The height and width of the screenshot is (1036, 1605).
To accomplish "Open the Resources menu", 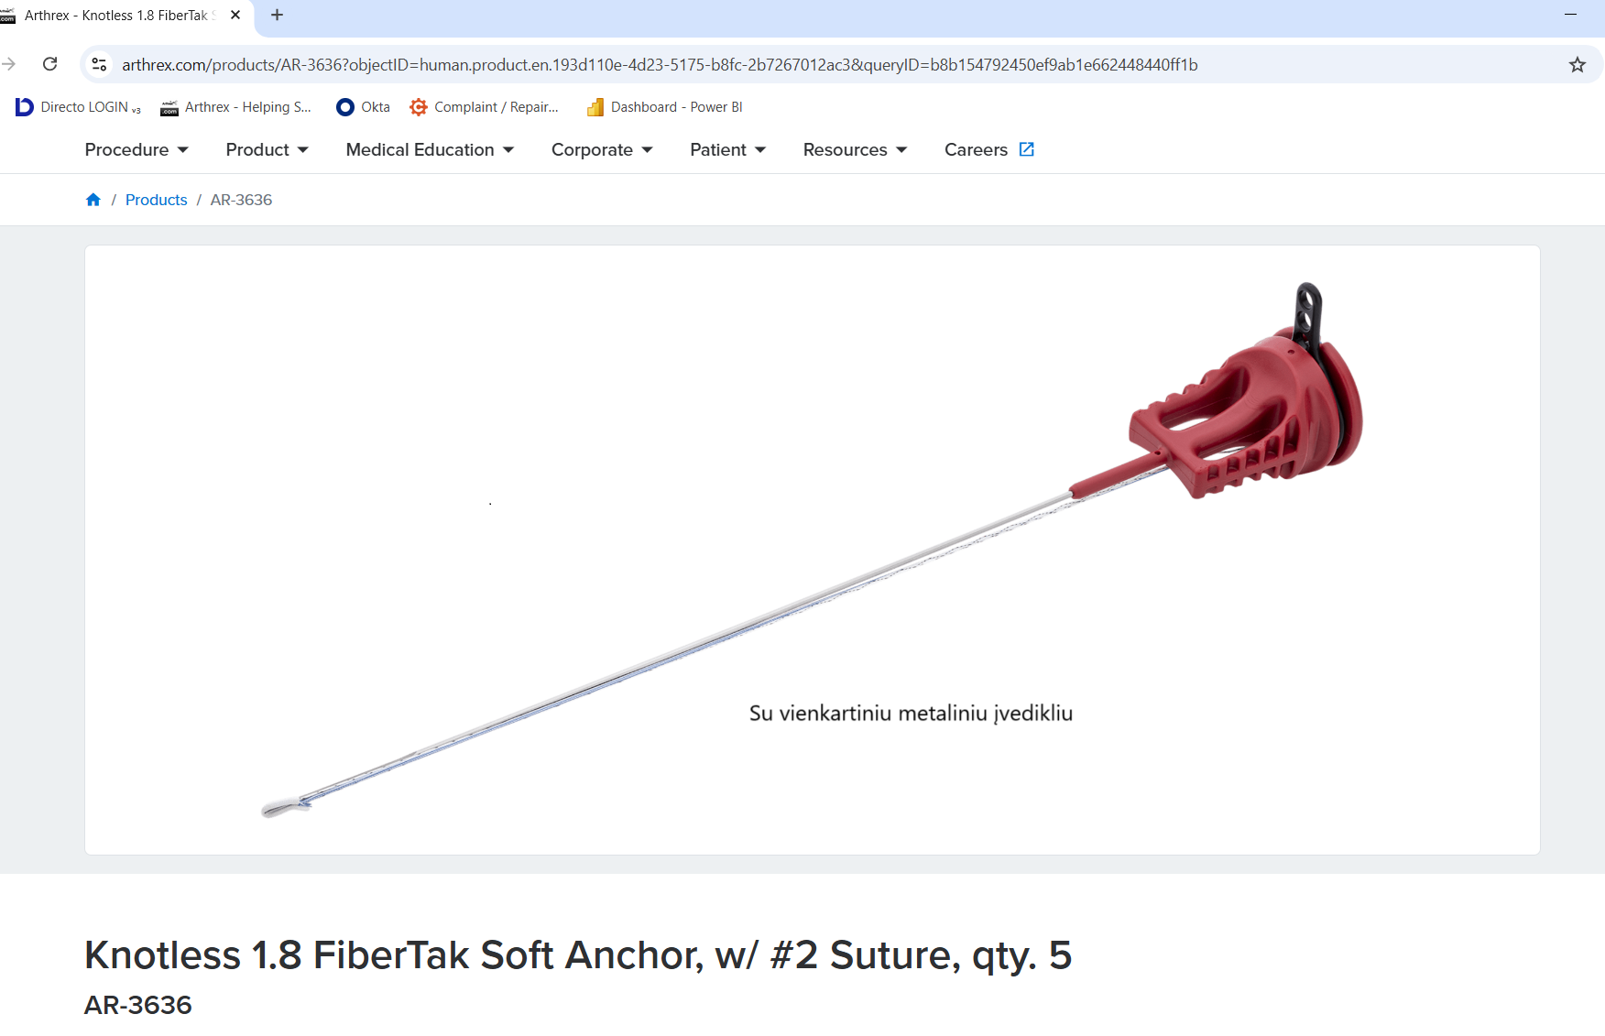I will (x=855, y=149).
